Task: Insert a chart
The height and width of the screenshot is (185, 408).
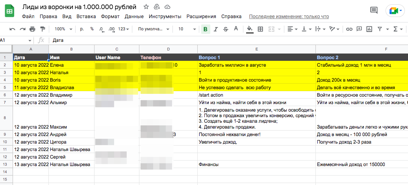Action: [x=369, y=29]
